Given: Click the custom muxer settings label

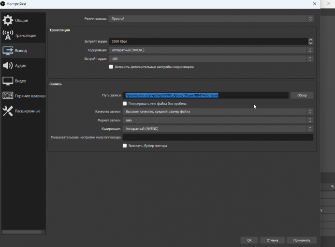Looking at the screenshot, I should (x=86, y=137).
